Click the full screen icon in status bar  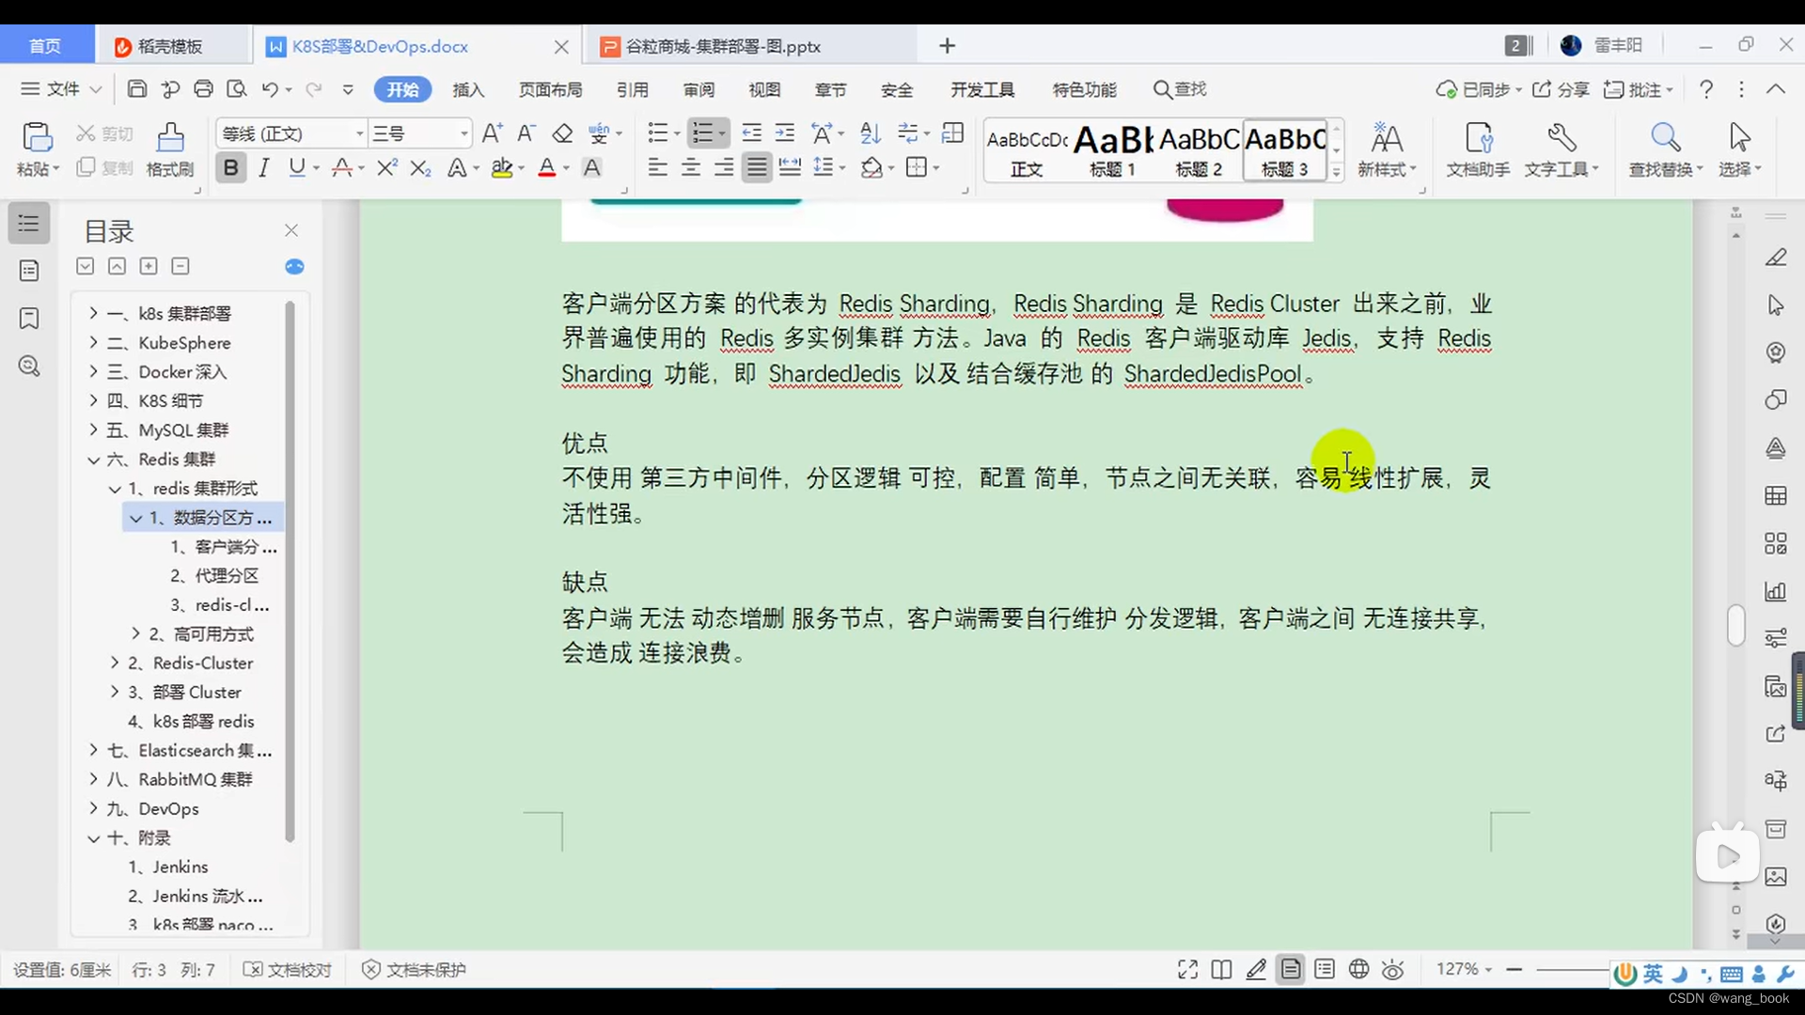tap(1187, 970)
